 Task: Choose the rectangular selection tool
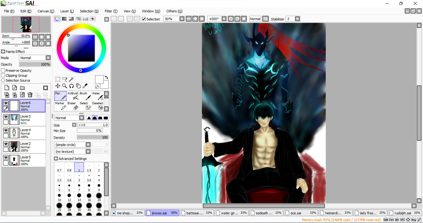pyautogui.click(x=58, y=79)
